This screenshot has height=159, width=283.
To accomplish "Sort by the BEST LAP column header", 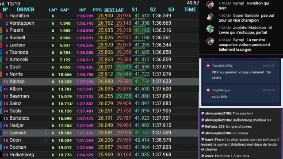I will pos(114,10).
